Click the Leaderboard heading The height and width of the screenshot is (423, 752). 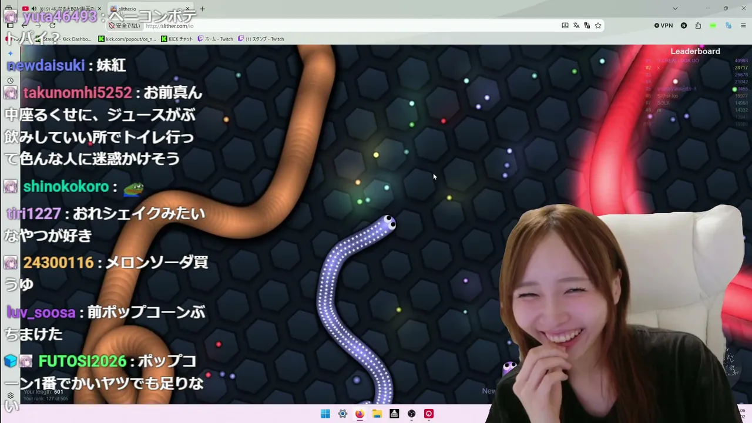point(695,52)
